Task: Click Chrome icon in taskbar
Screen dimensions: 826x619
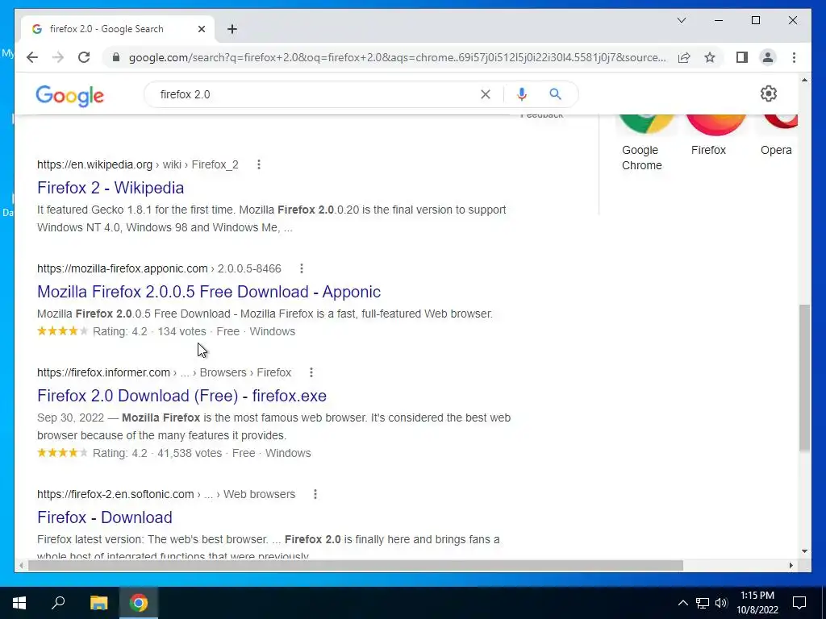Action: pyautogui.click(x=139, y=603)
